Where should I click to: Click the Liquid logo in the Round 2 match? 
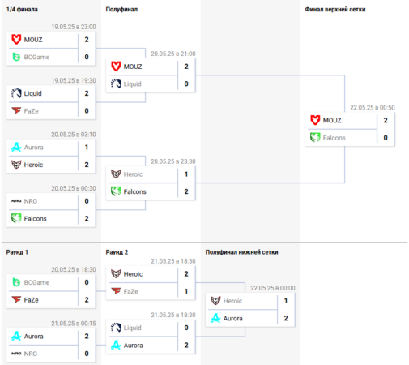tap(116, 328)
